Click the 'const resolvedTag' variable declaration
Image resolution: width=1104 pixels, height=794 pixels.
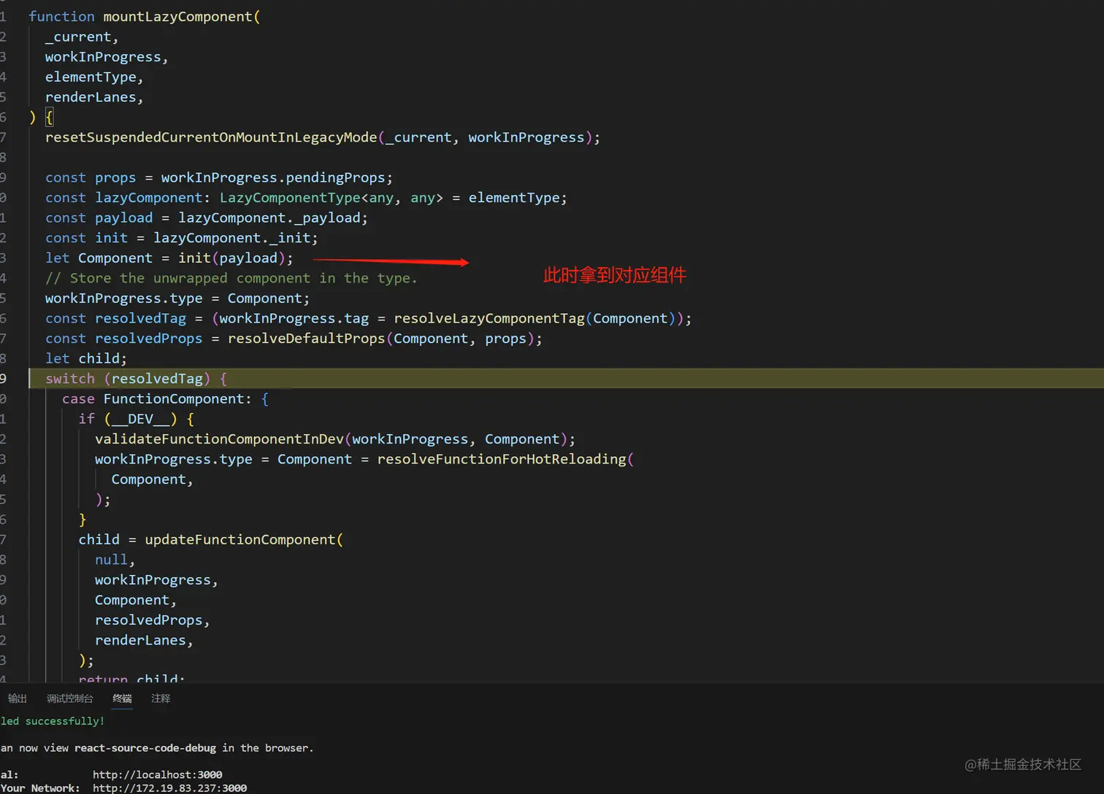pyautogui.click(x=115, y=318)
